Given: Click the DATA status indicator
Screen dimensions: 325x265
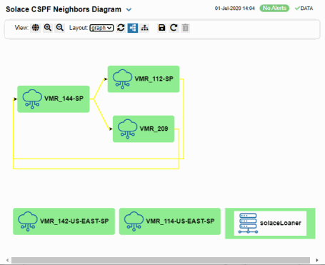Looking at the screenshot, I should coord(304,9).
